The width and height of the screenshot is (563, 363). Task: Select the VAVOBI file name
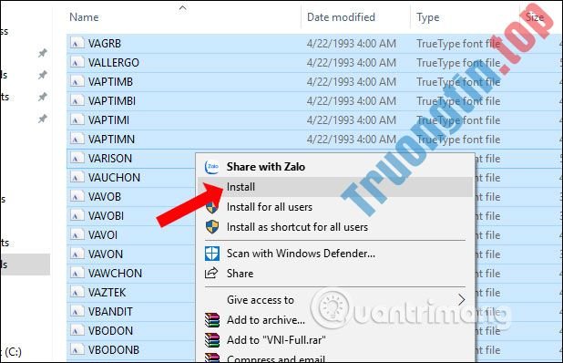(106, 215)
